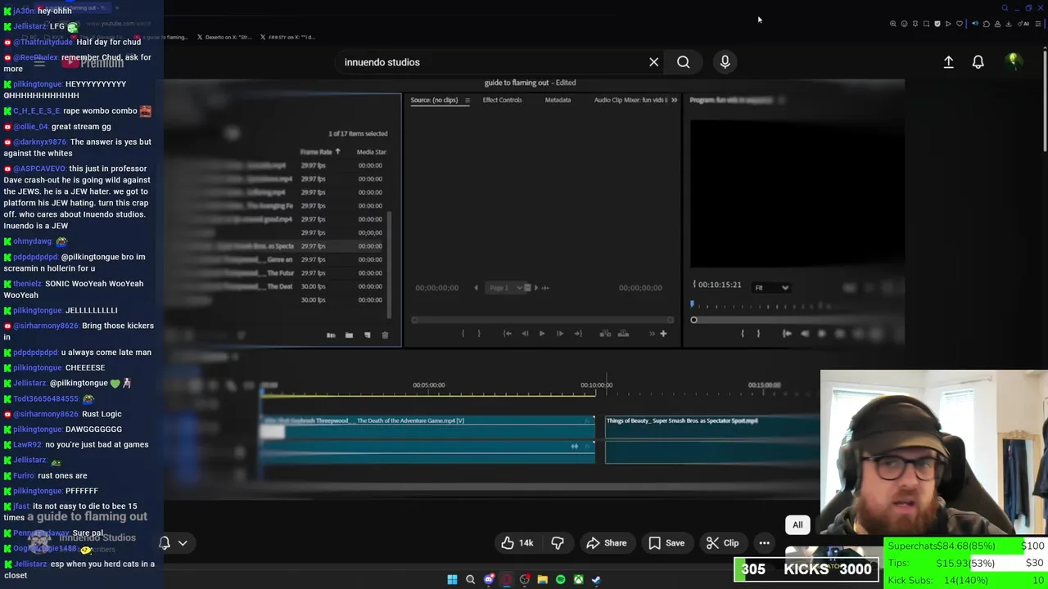Go to In point in Source monitor
The image size is (1048, 589).
pos(507,333)
